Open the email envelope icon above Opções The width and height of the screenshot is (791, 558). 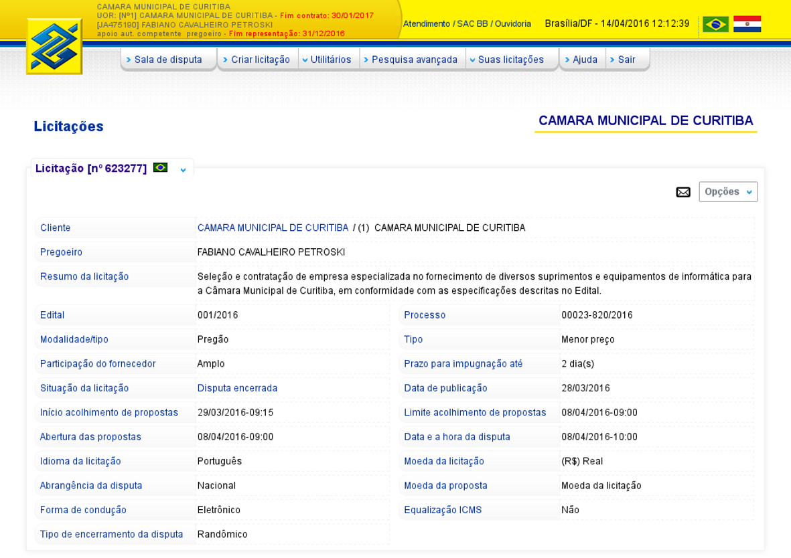(683, 192)
